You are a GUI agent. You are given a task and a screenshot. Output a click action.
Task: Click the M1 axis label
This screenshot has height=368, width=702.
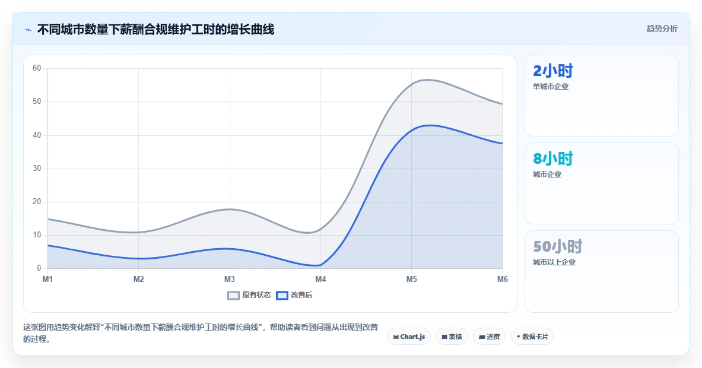[x=47, y=280]
